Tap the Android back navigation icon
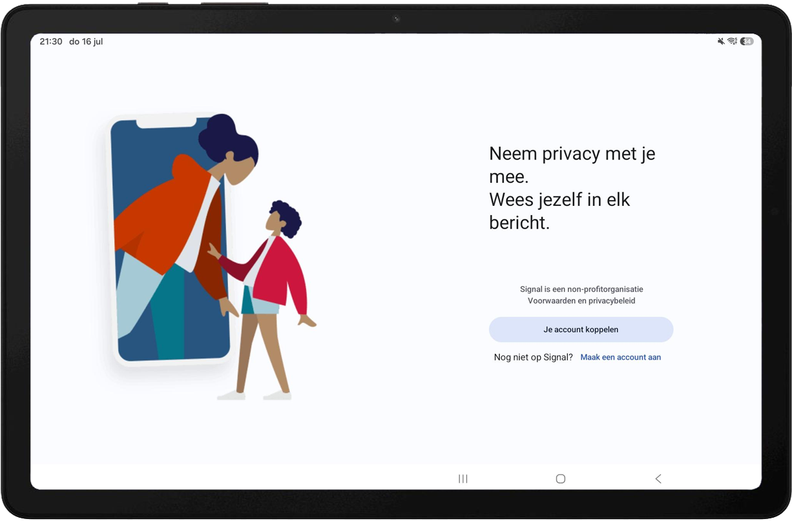This screenshot has width=792, height=521. tap(658, 478)
